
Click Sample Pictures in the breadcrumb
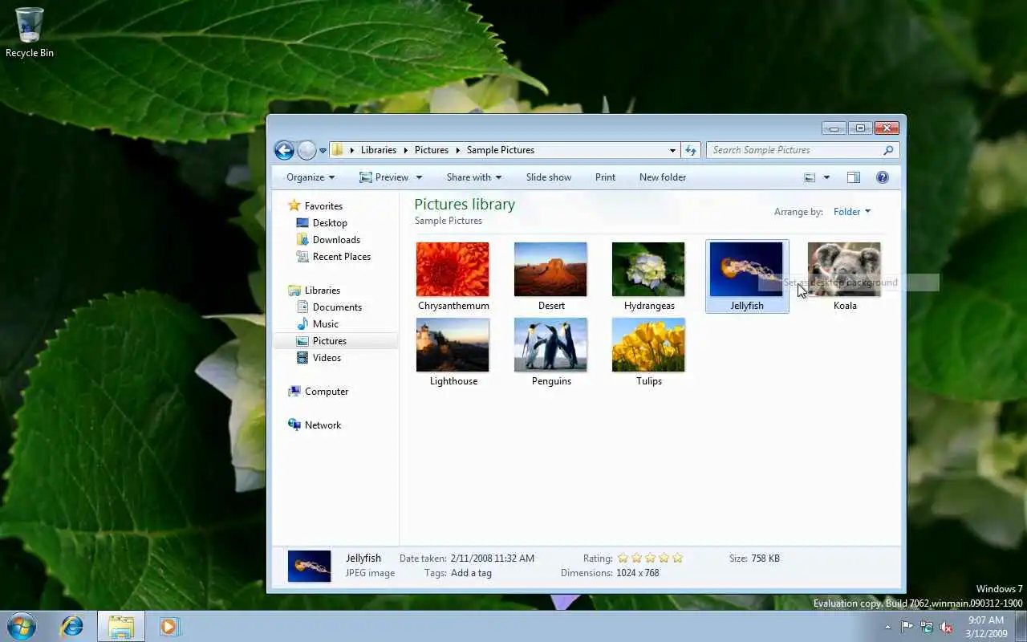501,150
